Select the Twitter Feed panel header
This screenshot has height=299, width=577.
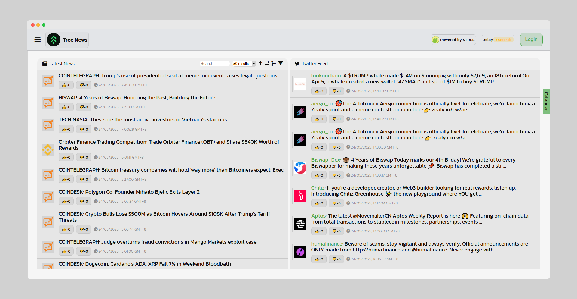pyautogui.click(x=315, y=64)
